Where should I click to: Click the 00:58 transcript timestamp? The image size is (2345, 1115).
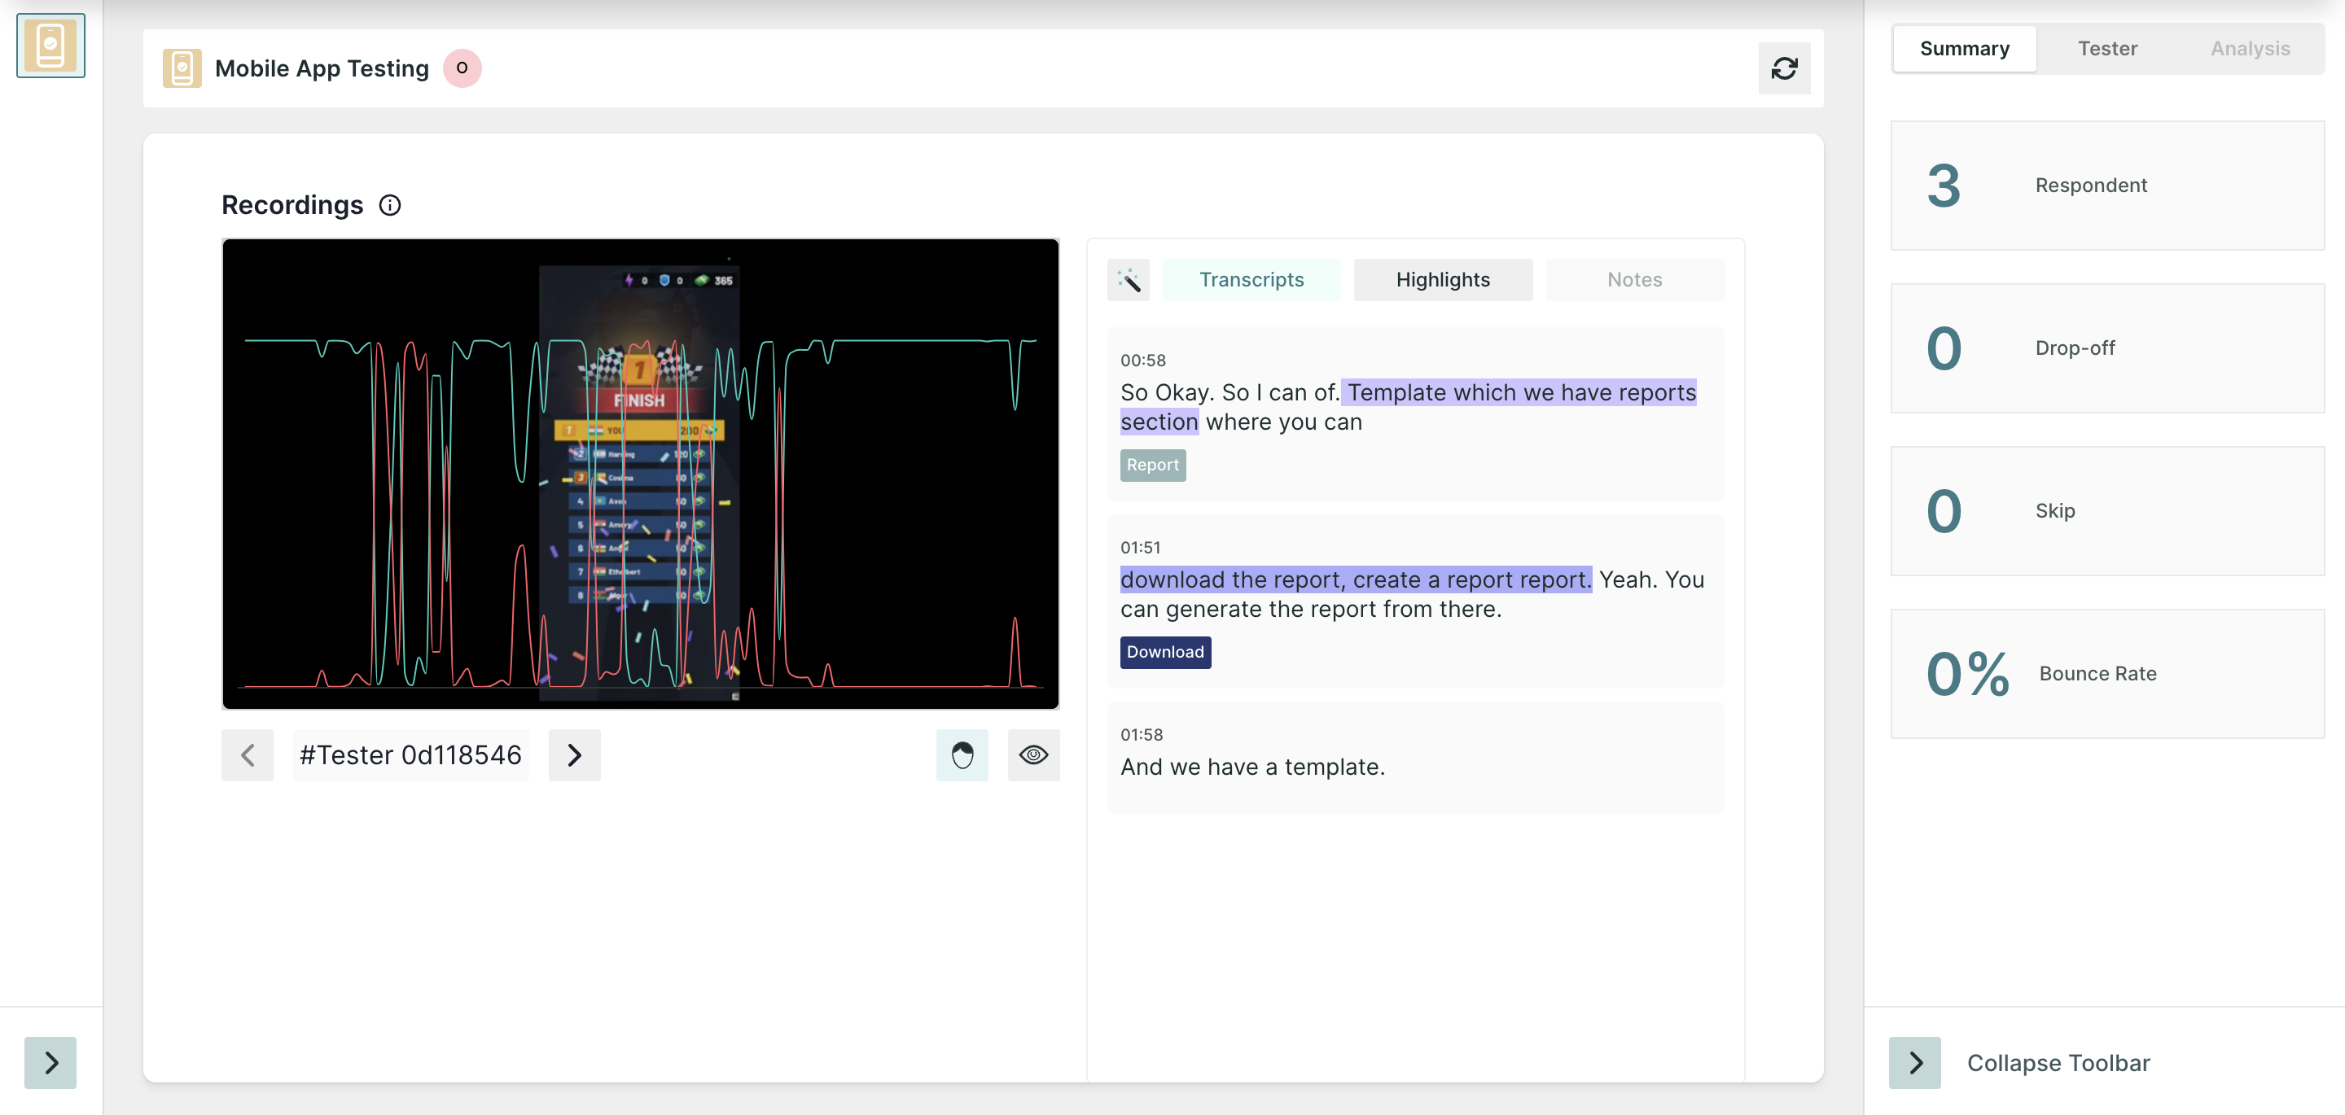pyautogui.click(x=1143, y=361)
